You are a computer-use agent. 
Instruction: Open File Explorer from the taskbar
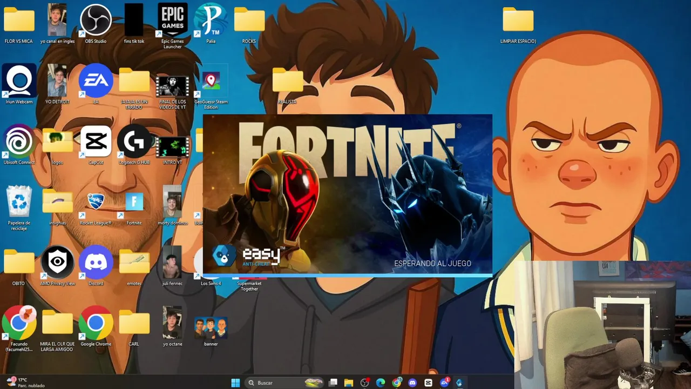point(349,383)
